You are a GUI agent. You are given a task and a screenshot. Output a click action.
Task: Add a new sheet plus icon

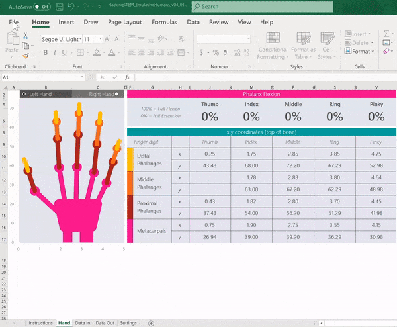pos(151,323)
